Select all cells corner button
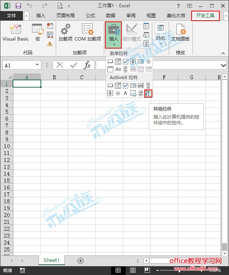 point(6,77)
